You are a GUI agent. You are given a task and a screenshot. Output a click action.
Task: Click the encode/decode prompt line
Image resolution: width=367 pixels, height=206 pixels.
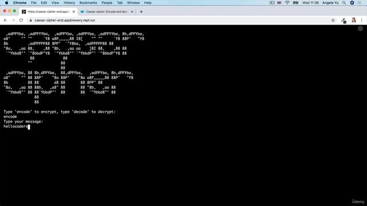[60, 112]
